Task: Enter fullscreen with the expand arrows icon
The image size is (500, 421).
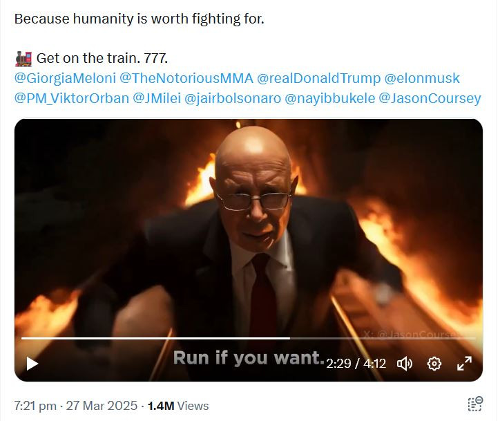Action: 464,364
